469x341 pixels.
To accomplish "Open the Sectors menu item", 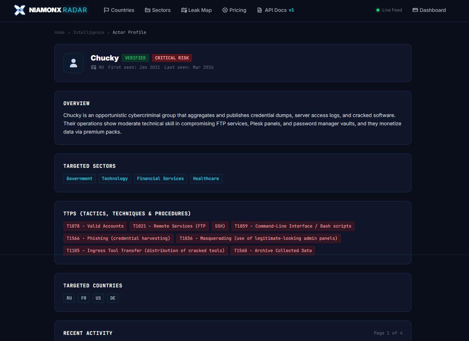I will (x=158, y=10).
